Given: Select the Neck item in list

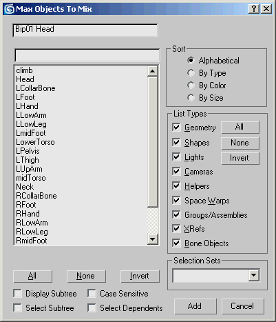Looking at the screenshot, I should click(x=25, y=187).
